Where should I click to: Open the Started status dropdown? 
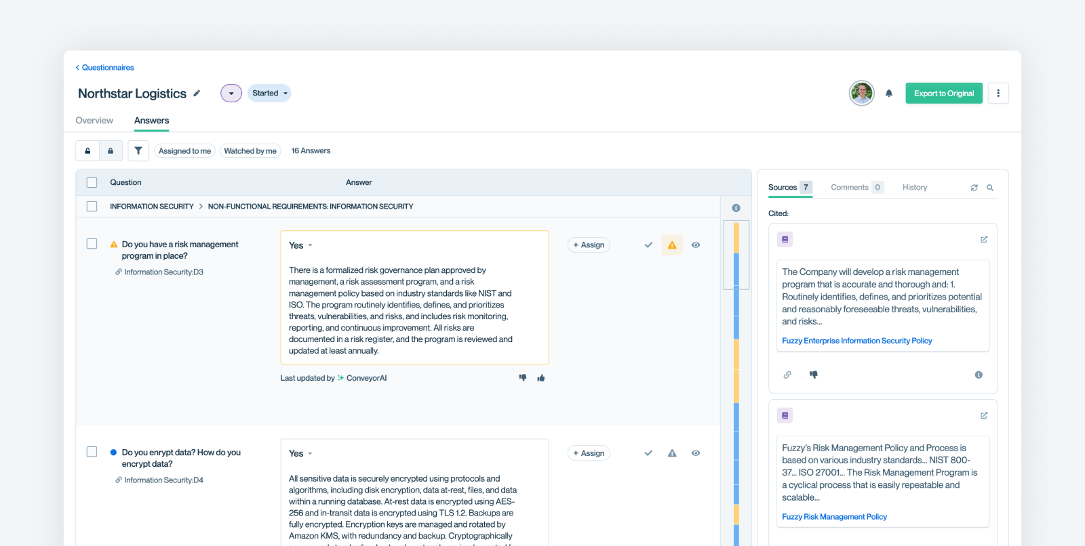(269, 93)
